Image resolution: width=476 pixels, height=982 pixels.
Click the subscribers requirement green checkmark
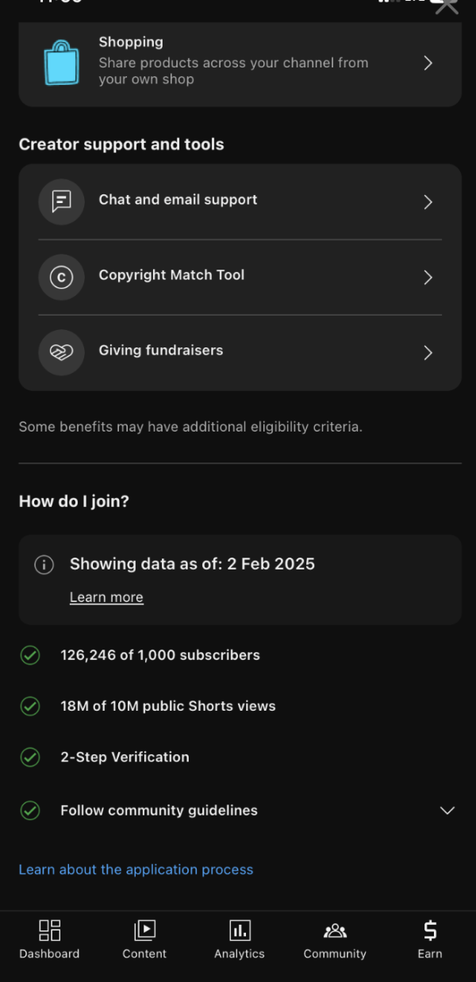coord(30,655)
